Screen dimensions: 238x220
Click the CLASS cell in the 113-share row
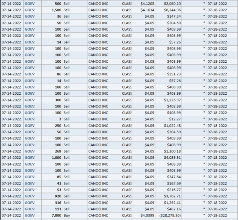127,209
